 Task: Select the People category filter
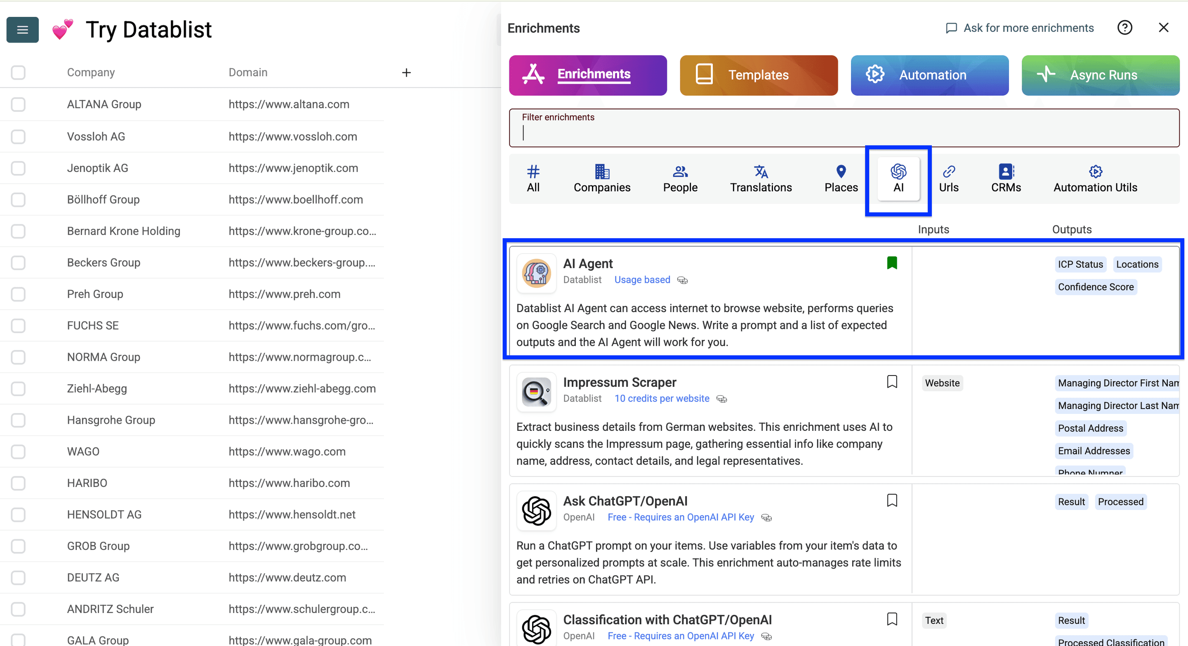pyautogui.click(x=680, y=179)
